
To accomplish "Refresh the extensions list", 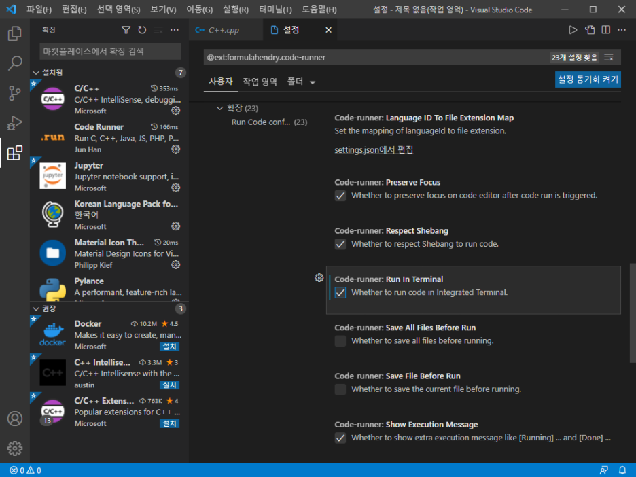I will (x=142, y=30).
